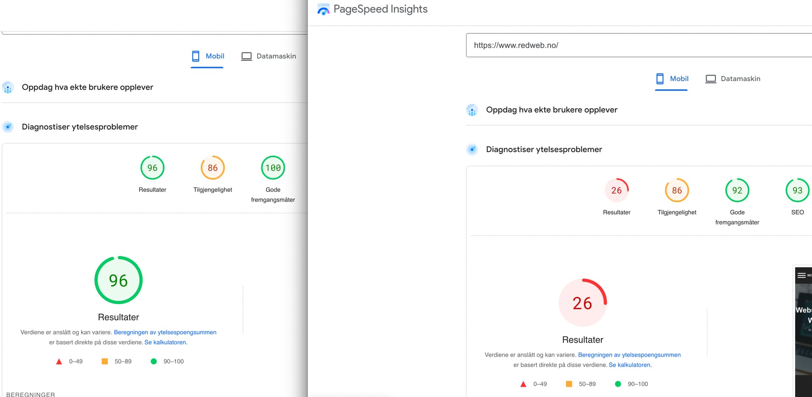Screen dimensions: 812x397
Task: Click website screenshot thumbnail in right window
Action: [x=803, y=332]
